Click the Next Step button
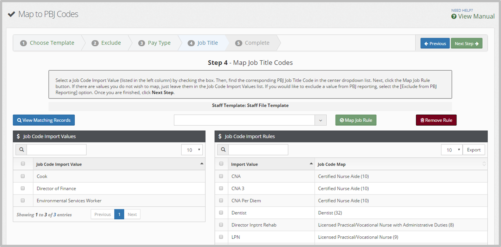The image size is (501, 247). coord(466,43)
